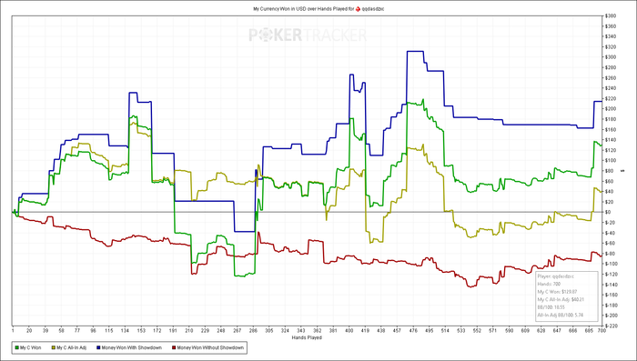The height and width of the screenshot is (361, 637).
Task: Select the 'My C Won' legend label
Action: (x=31, y=347)
